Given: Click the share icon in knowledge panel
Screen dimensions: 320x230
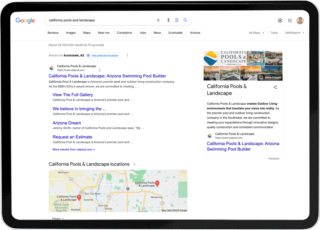Looking at the screenshot, I should (x=275, y=87).
